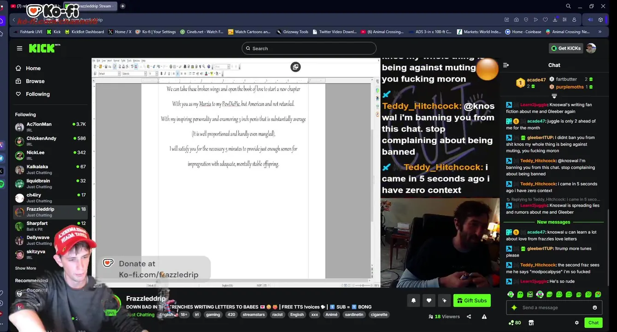Click acade47 username in the juggle message
The image size is (617, 332).
[x=536, y=121]
